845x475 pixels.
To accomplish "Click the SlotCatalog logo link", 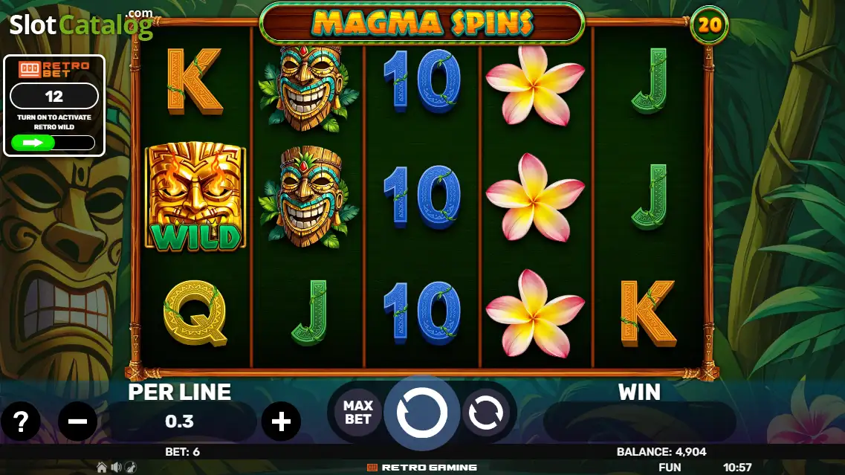I will [x=81, y=25].
